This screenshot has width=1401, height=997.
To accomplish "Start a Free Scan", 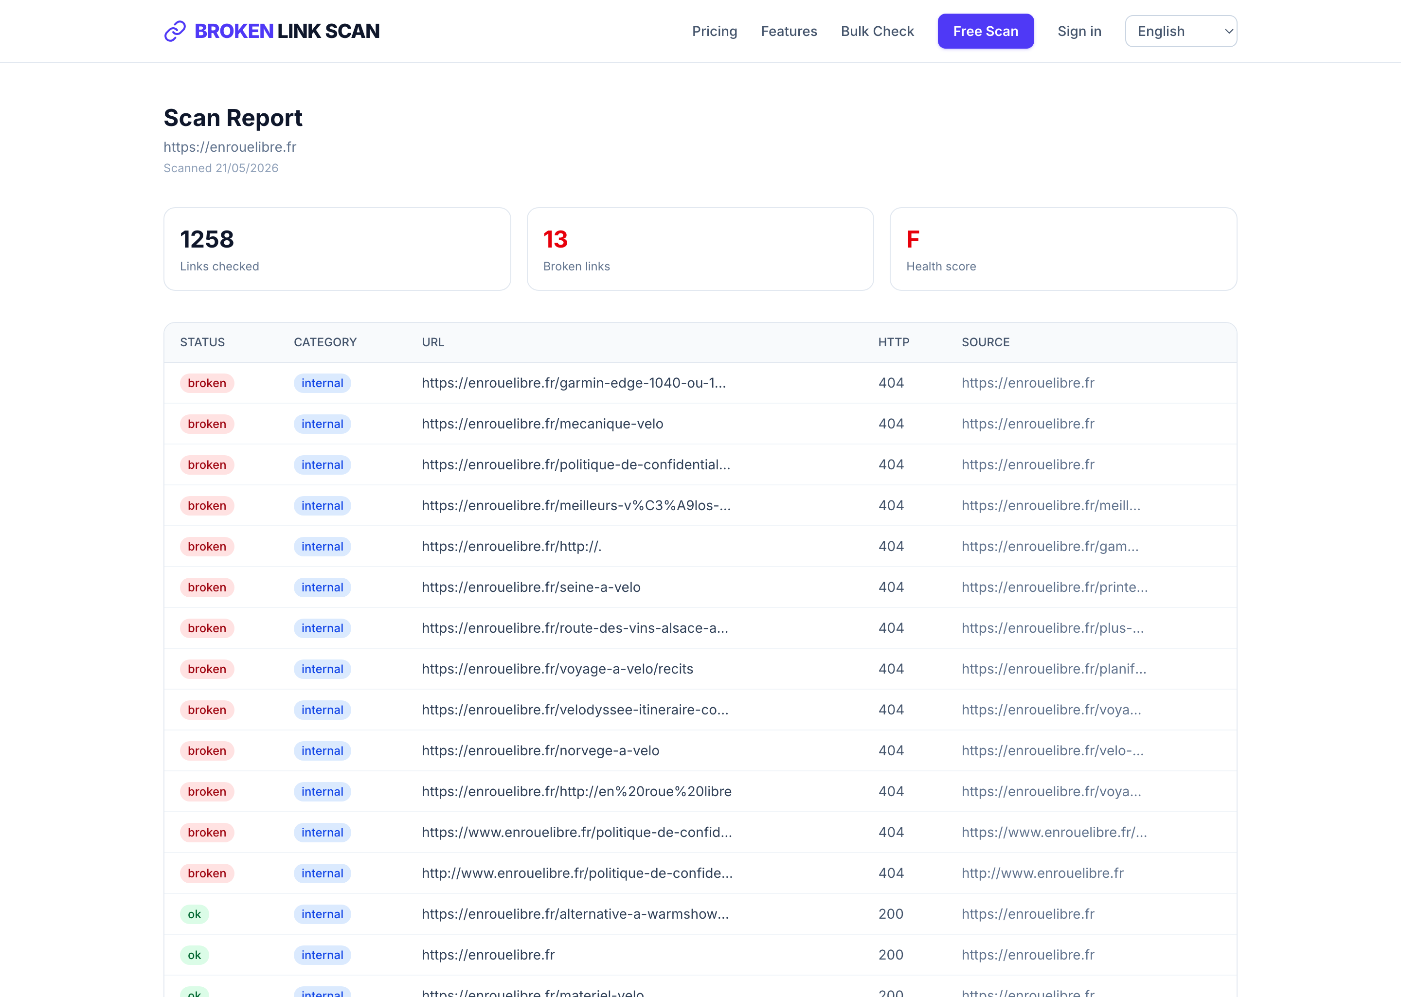I will (986, 31).
